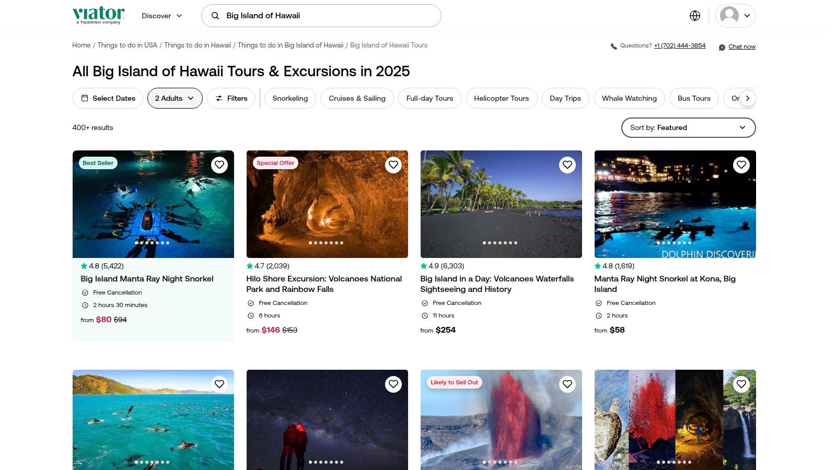Image resolution: width=836 pixels, height=470 pixels.
Task: Open Manta Ray Night Snorkel at Kona title
Action: 665,284
